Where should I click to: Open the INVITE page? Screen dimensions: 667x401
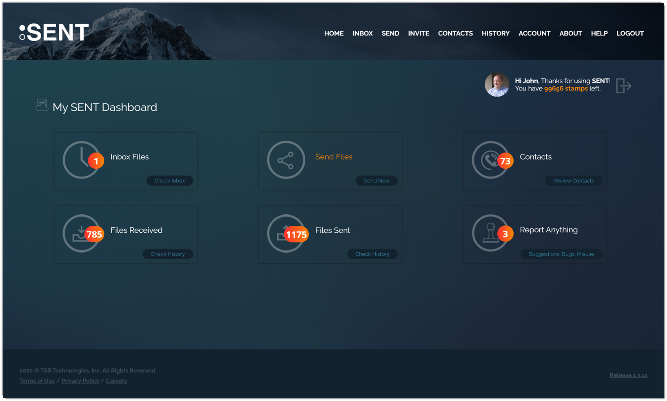pyautogui.click(x=419, y=33)
